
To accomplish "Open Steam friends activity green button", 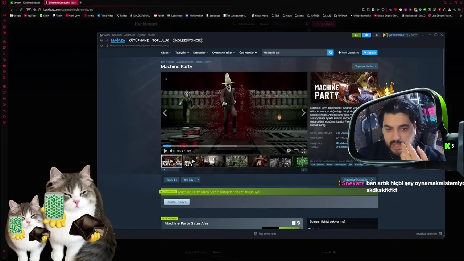I will [356, 35].
